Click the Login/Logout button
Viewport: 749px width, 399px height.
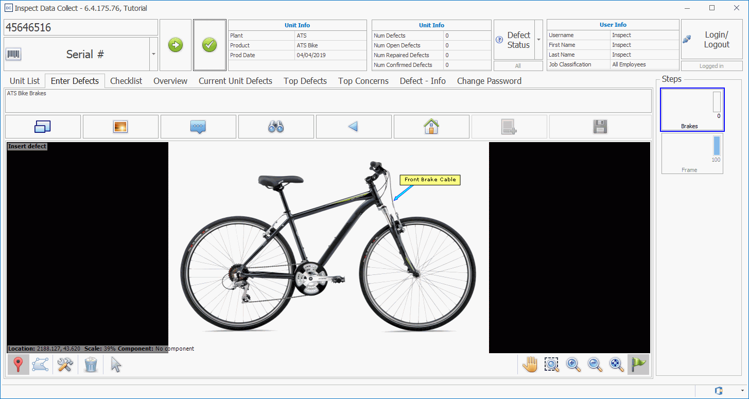716,40
